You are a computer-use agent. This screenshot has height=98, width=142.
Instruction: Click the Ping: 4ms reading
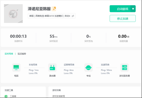tap(69, 70)
